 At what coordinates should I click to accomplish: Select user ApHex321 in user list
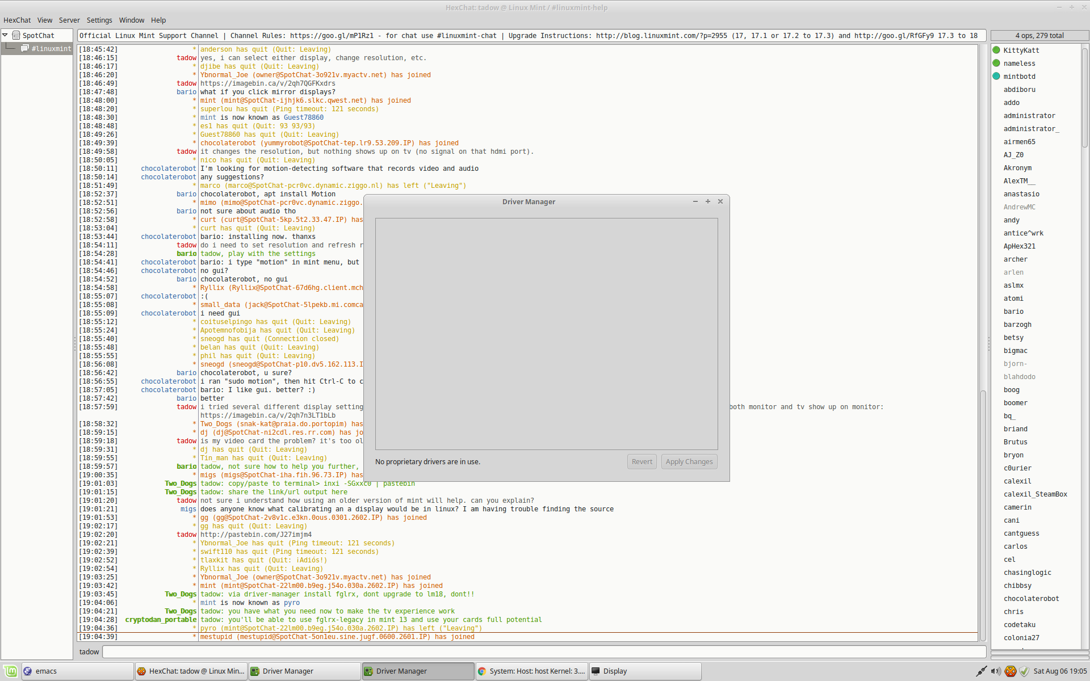pos(1019,246)
